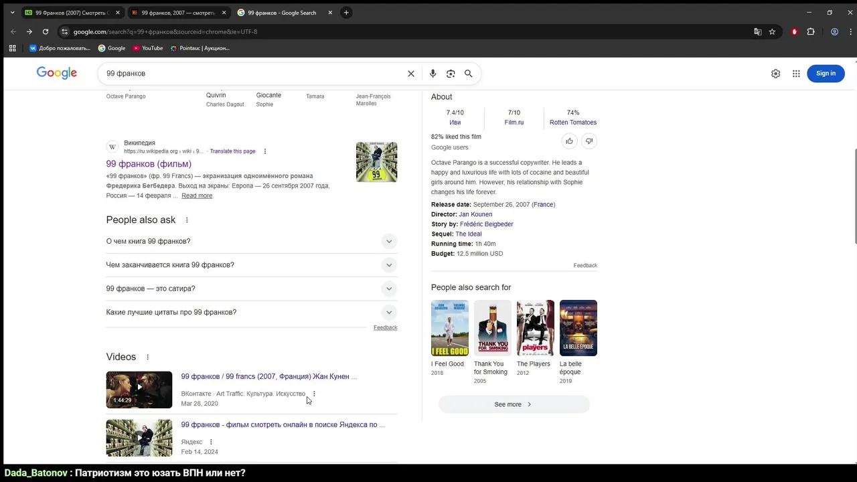Viewport: 857px width, 482px height.
Task: Open the Google bookmark
Action: tap(112, 48)
